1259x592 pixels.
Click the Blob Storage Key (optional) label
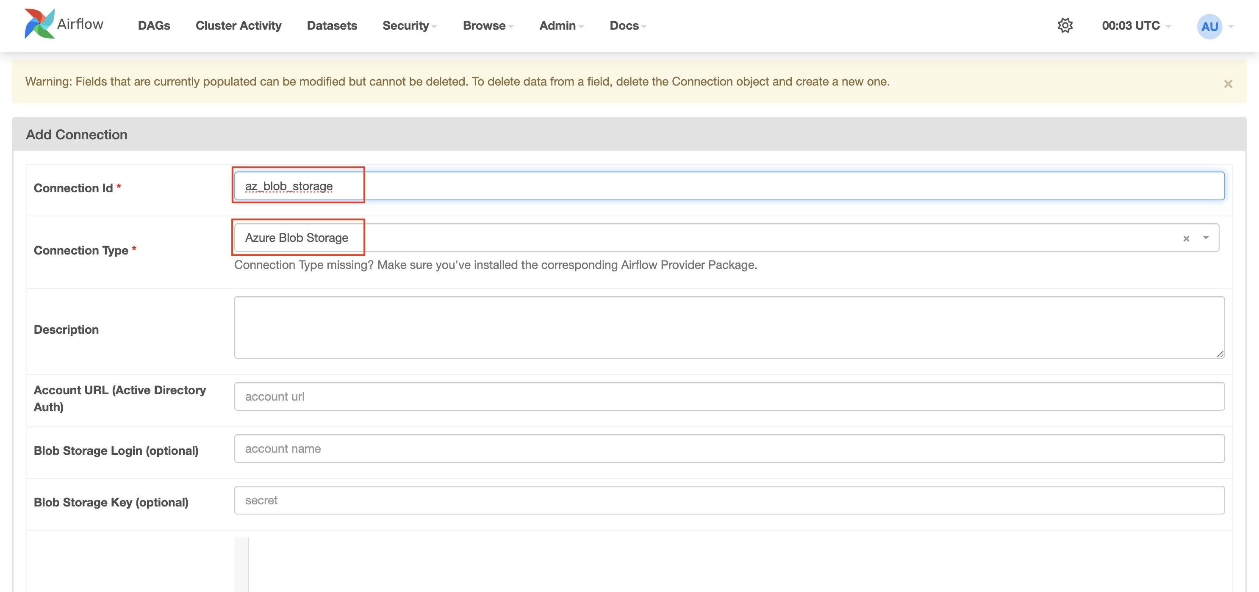(x=111, y=502)
